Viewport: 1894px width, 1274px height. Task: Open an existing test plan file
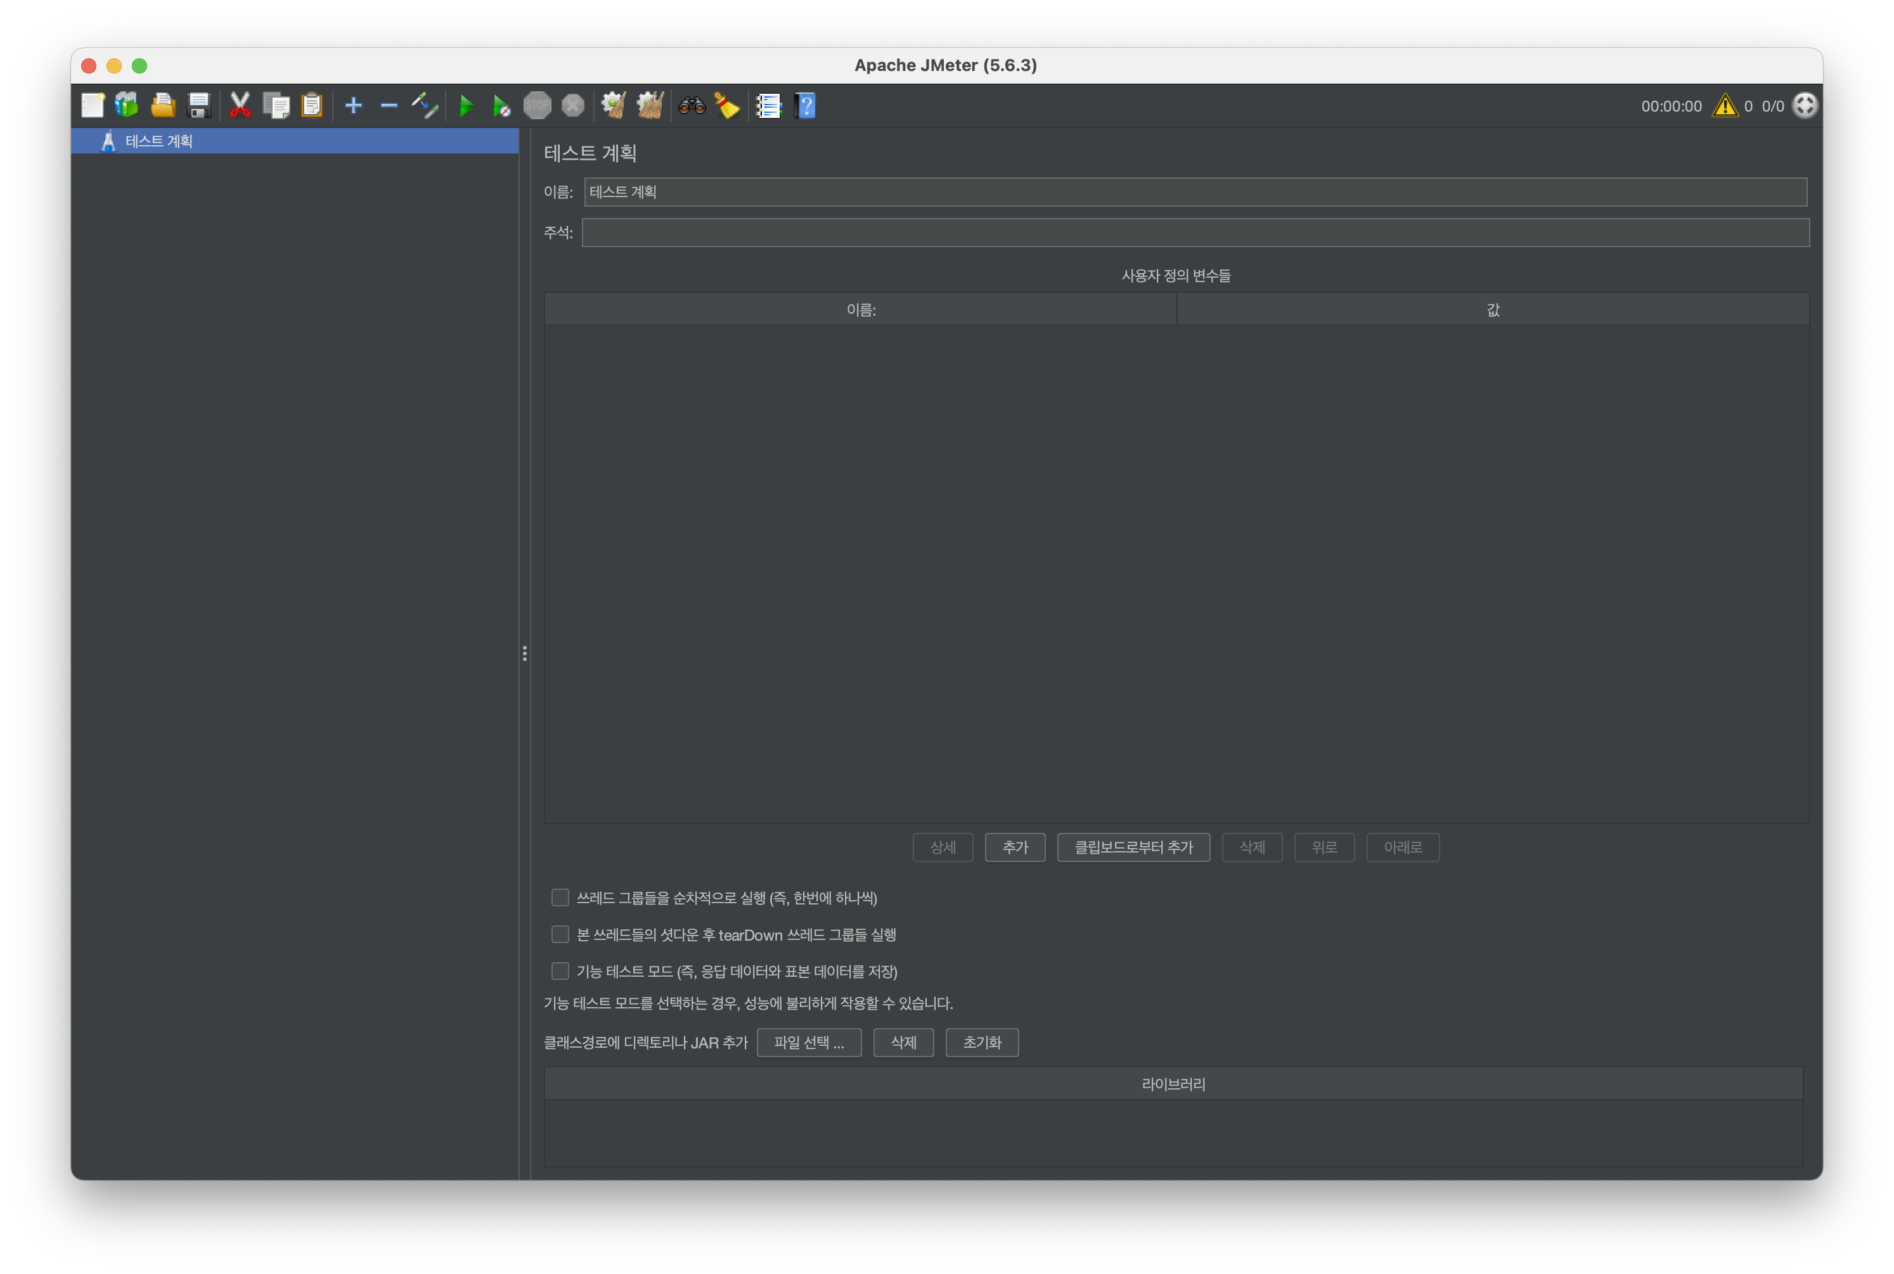pyautogui.click(x=162, y=105)
